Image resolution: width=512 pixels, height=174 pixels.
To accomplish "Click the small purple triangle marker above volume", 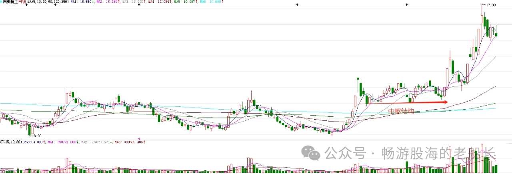I will point(138,138).
